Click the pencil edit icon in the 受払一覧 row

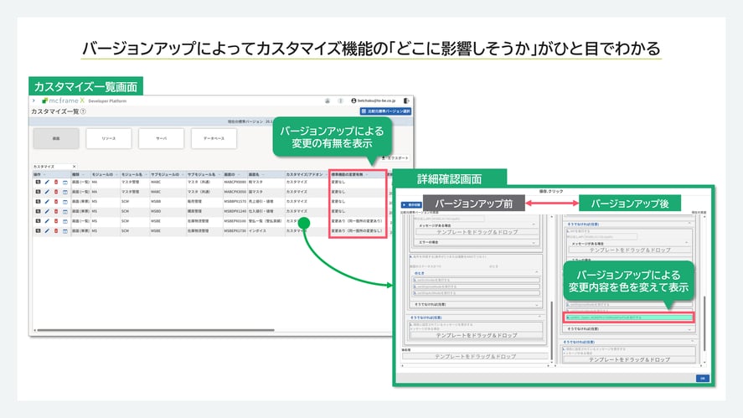tap(47, 221)
